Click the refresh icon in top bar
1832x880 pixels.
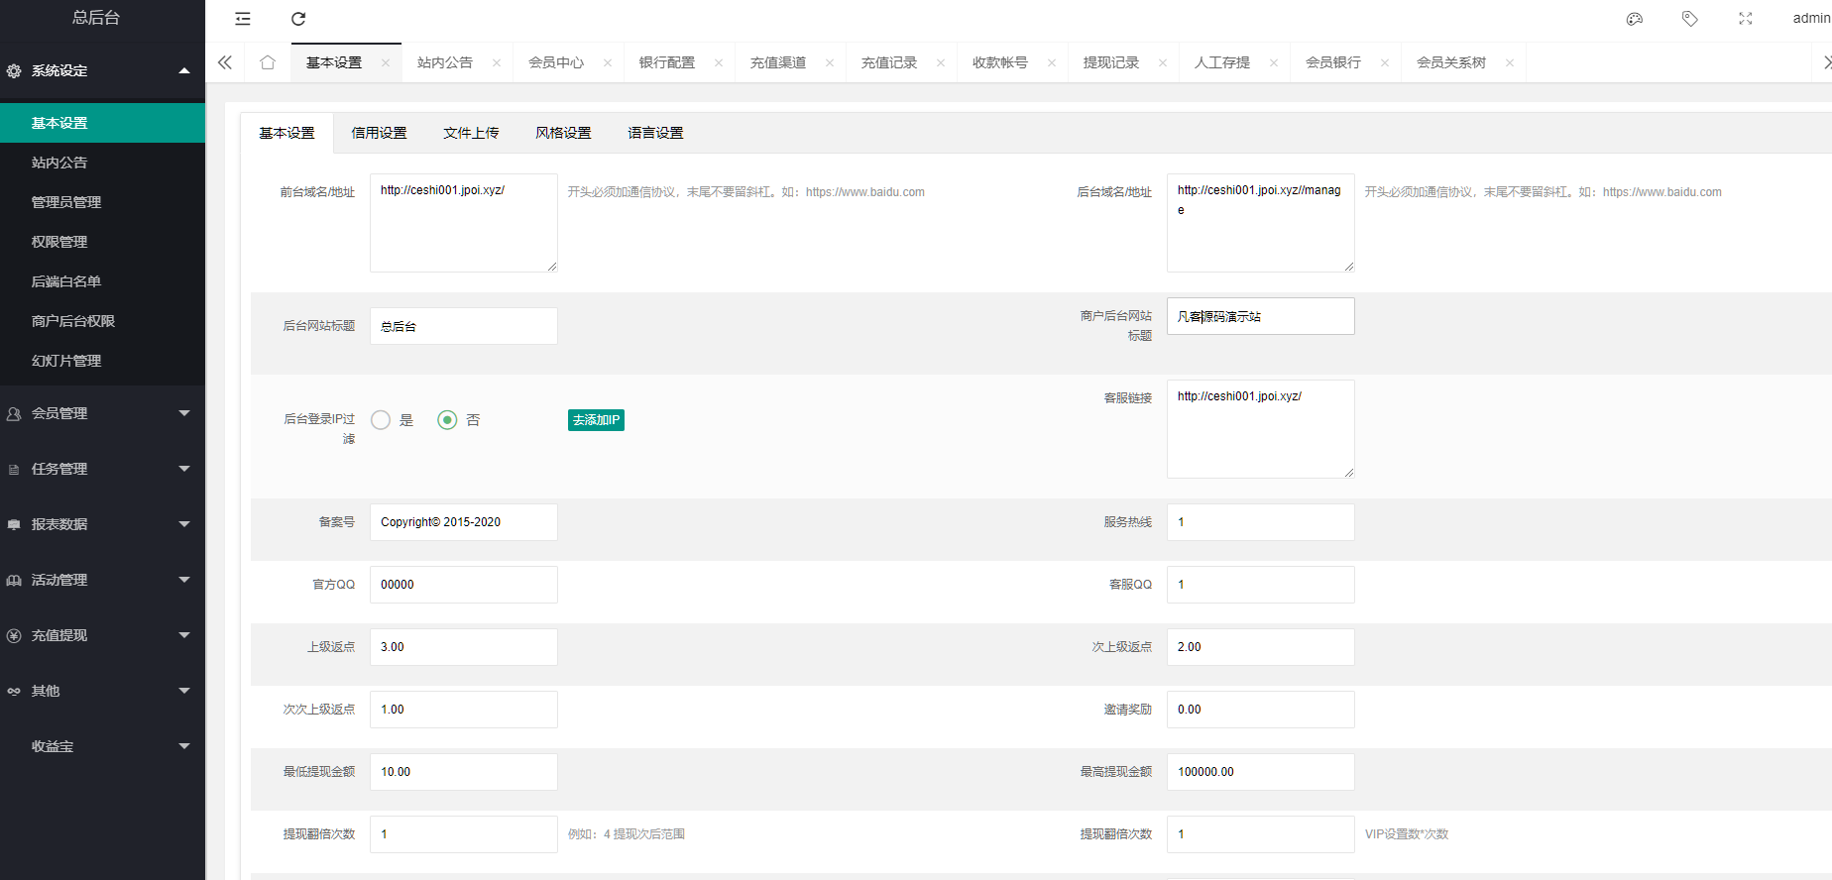[298, 19]
